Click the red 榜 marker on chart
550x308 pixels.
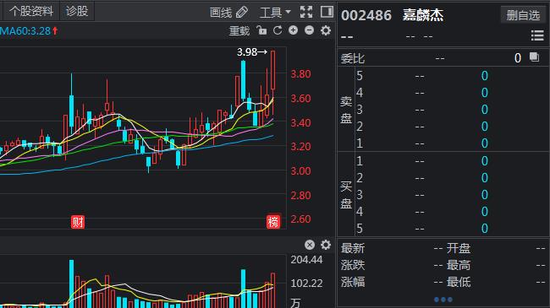(273, 222)
